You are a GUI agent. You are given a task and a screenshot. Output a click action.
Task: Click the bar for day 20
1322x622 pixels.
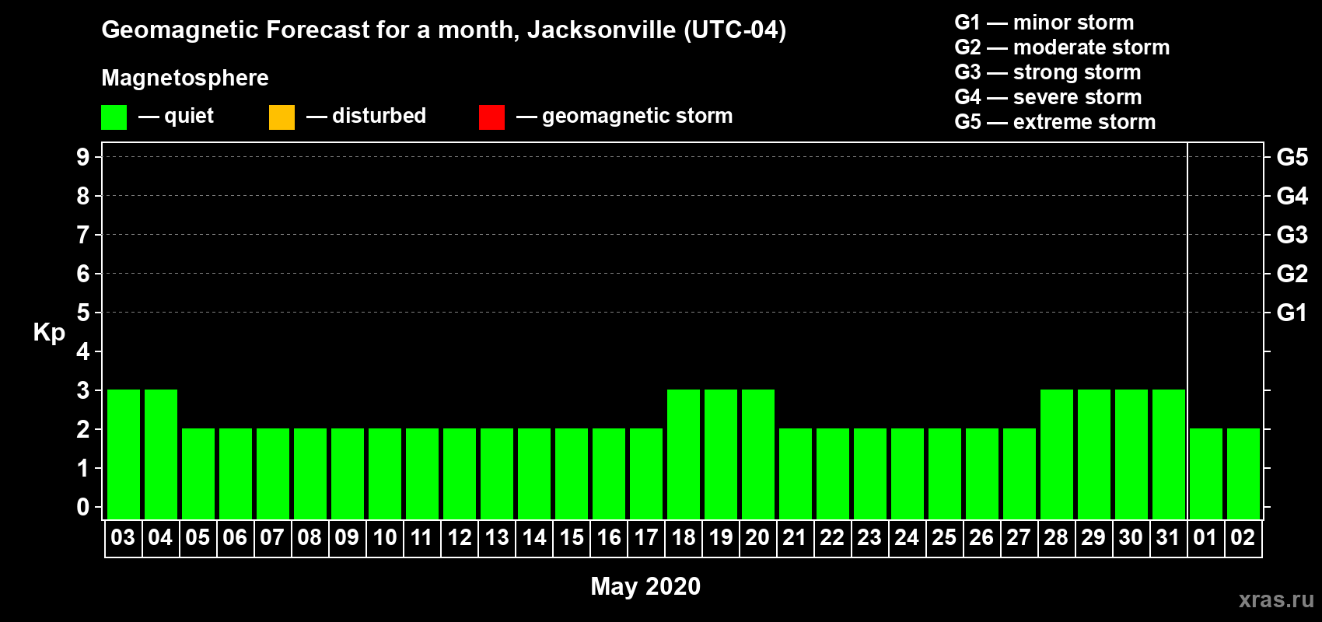758,454
